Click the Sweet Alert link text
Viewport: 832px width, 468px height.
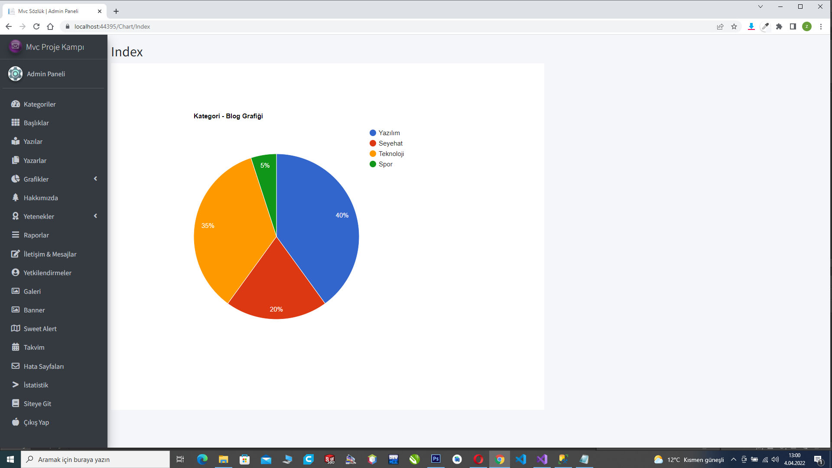click(40, 328)
